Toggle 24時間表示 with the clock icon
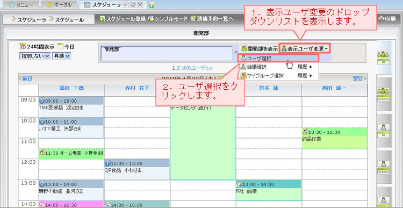Image resolution: width=403 pixels, height=208 pixels. pyautogui.click(x=37, y=47)
